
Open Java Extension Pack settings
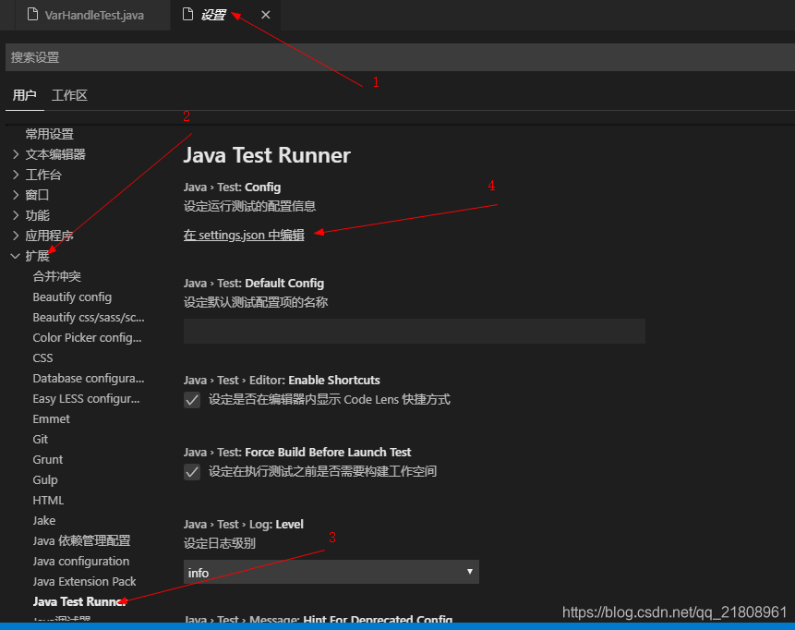pos(84,581)
